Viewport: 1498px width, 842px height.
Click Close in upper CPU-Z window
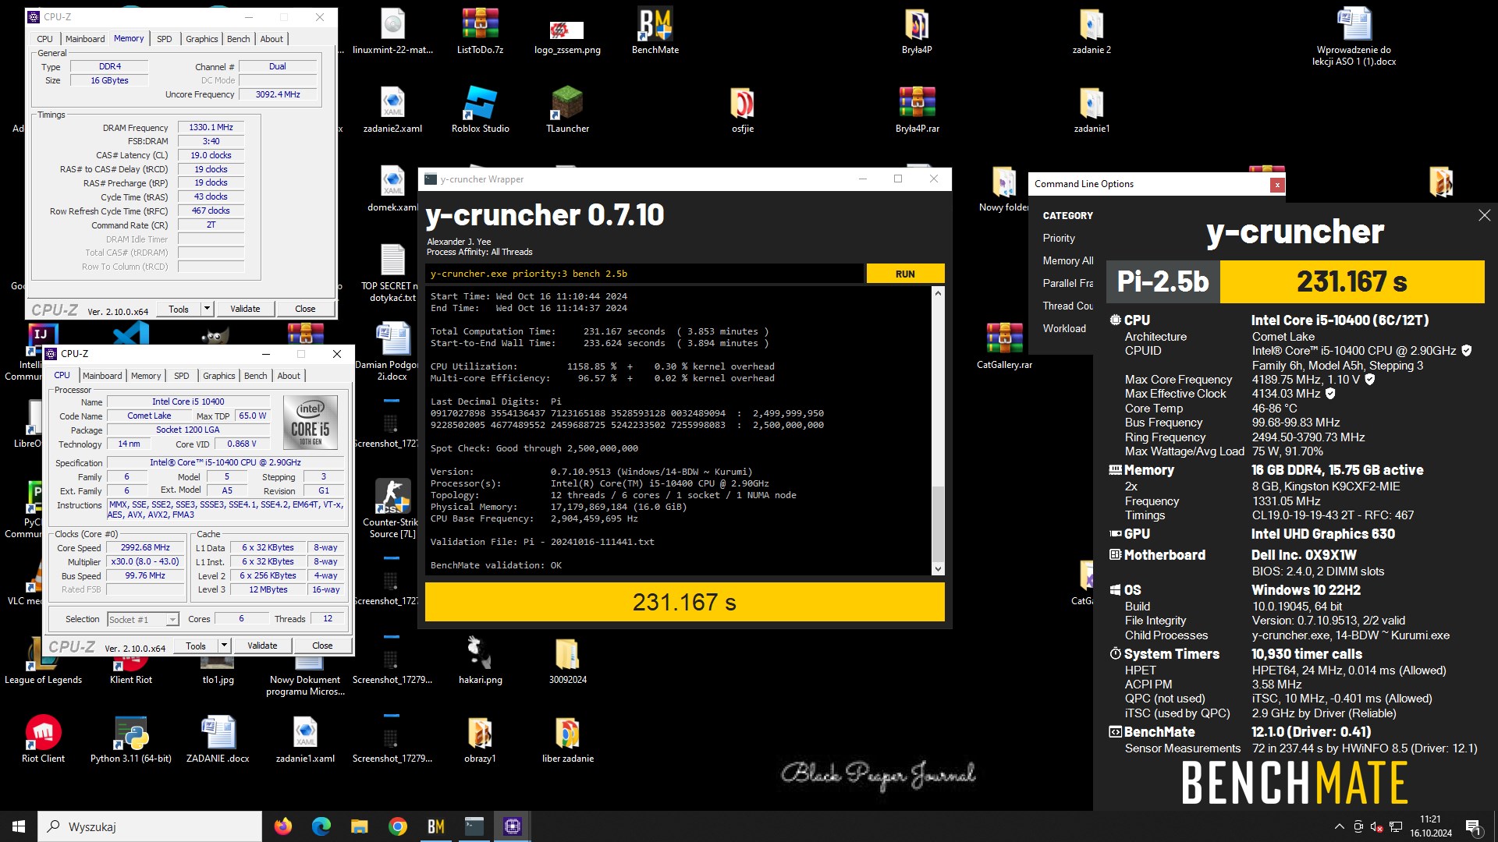(x=305, y=309)
